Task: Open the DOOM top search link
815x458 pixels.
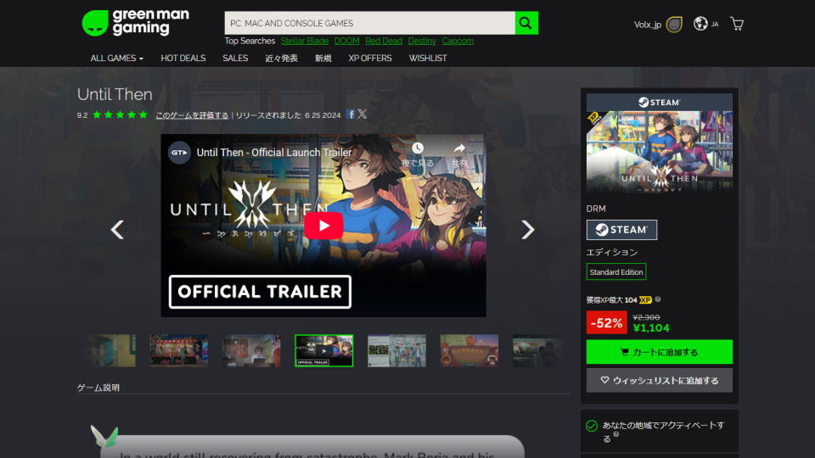Action: [x=346, y=41]
